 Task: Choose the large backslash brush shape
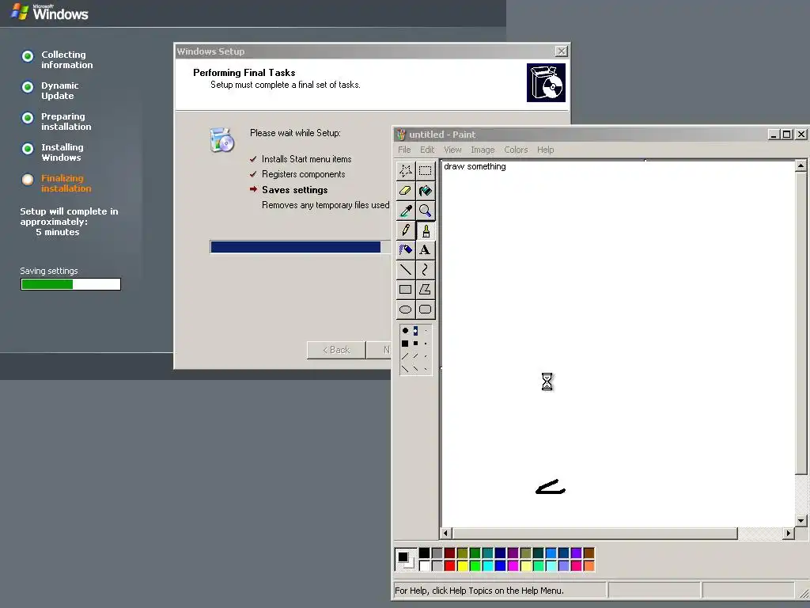click(405, 369)
